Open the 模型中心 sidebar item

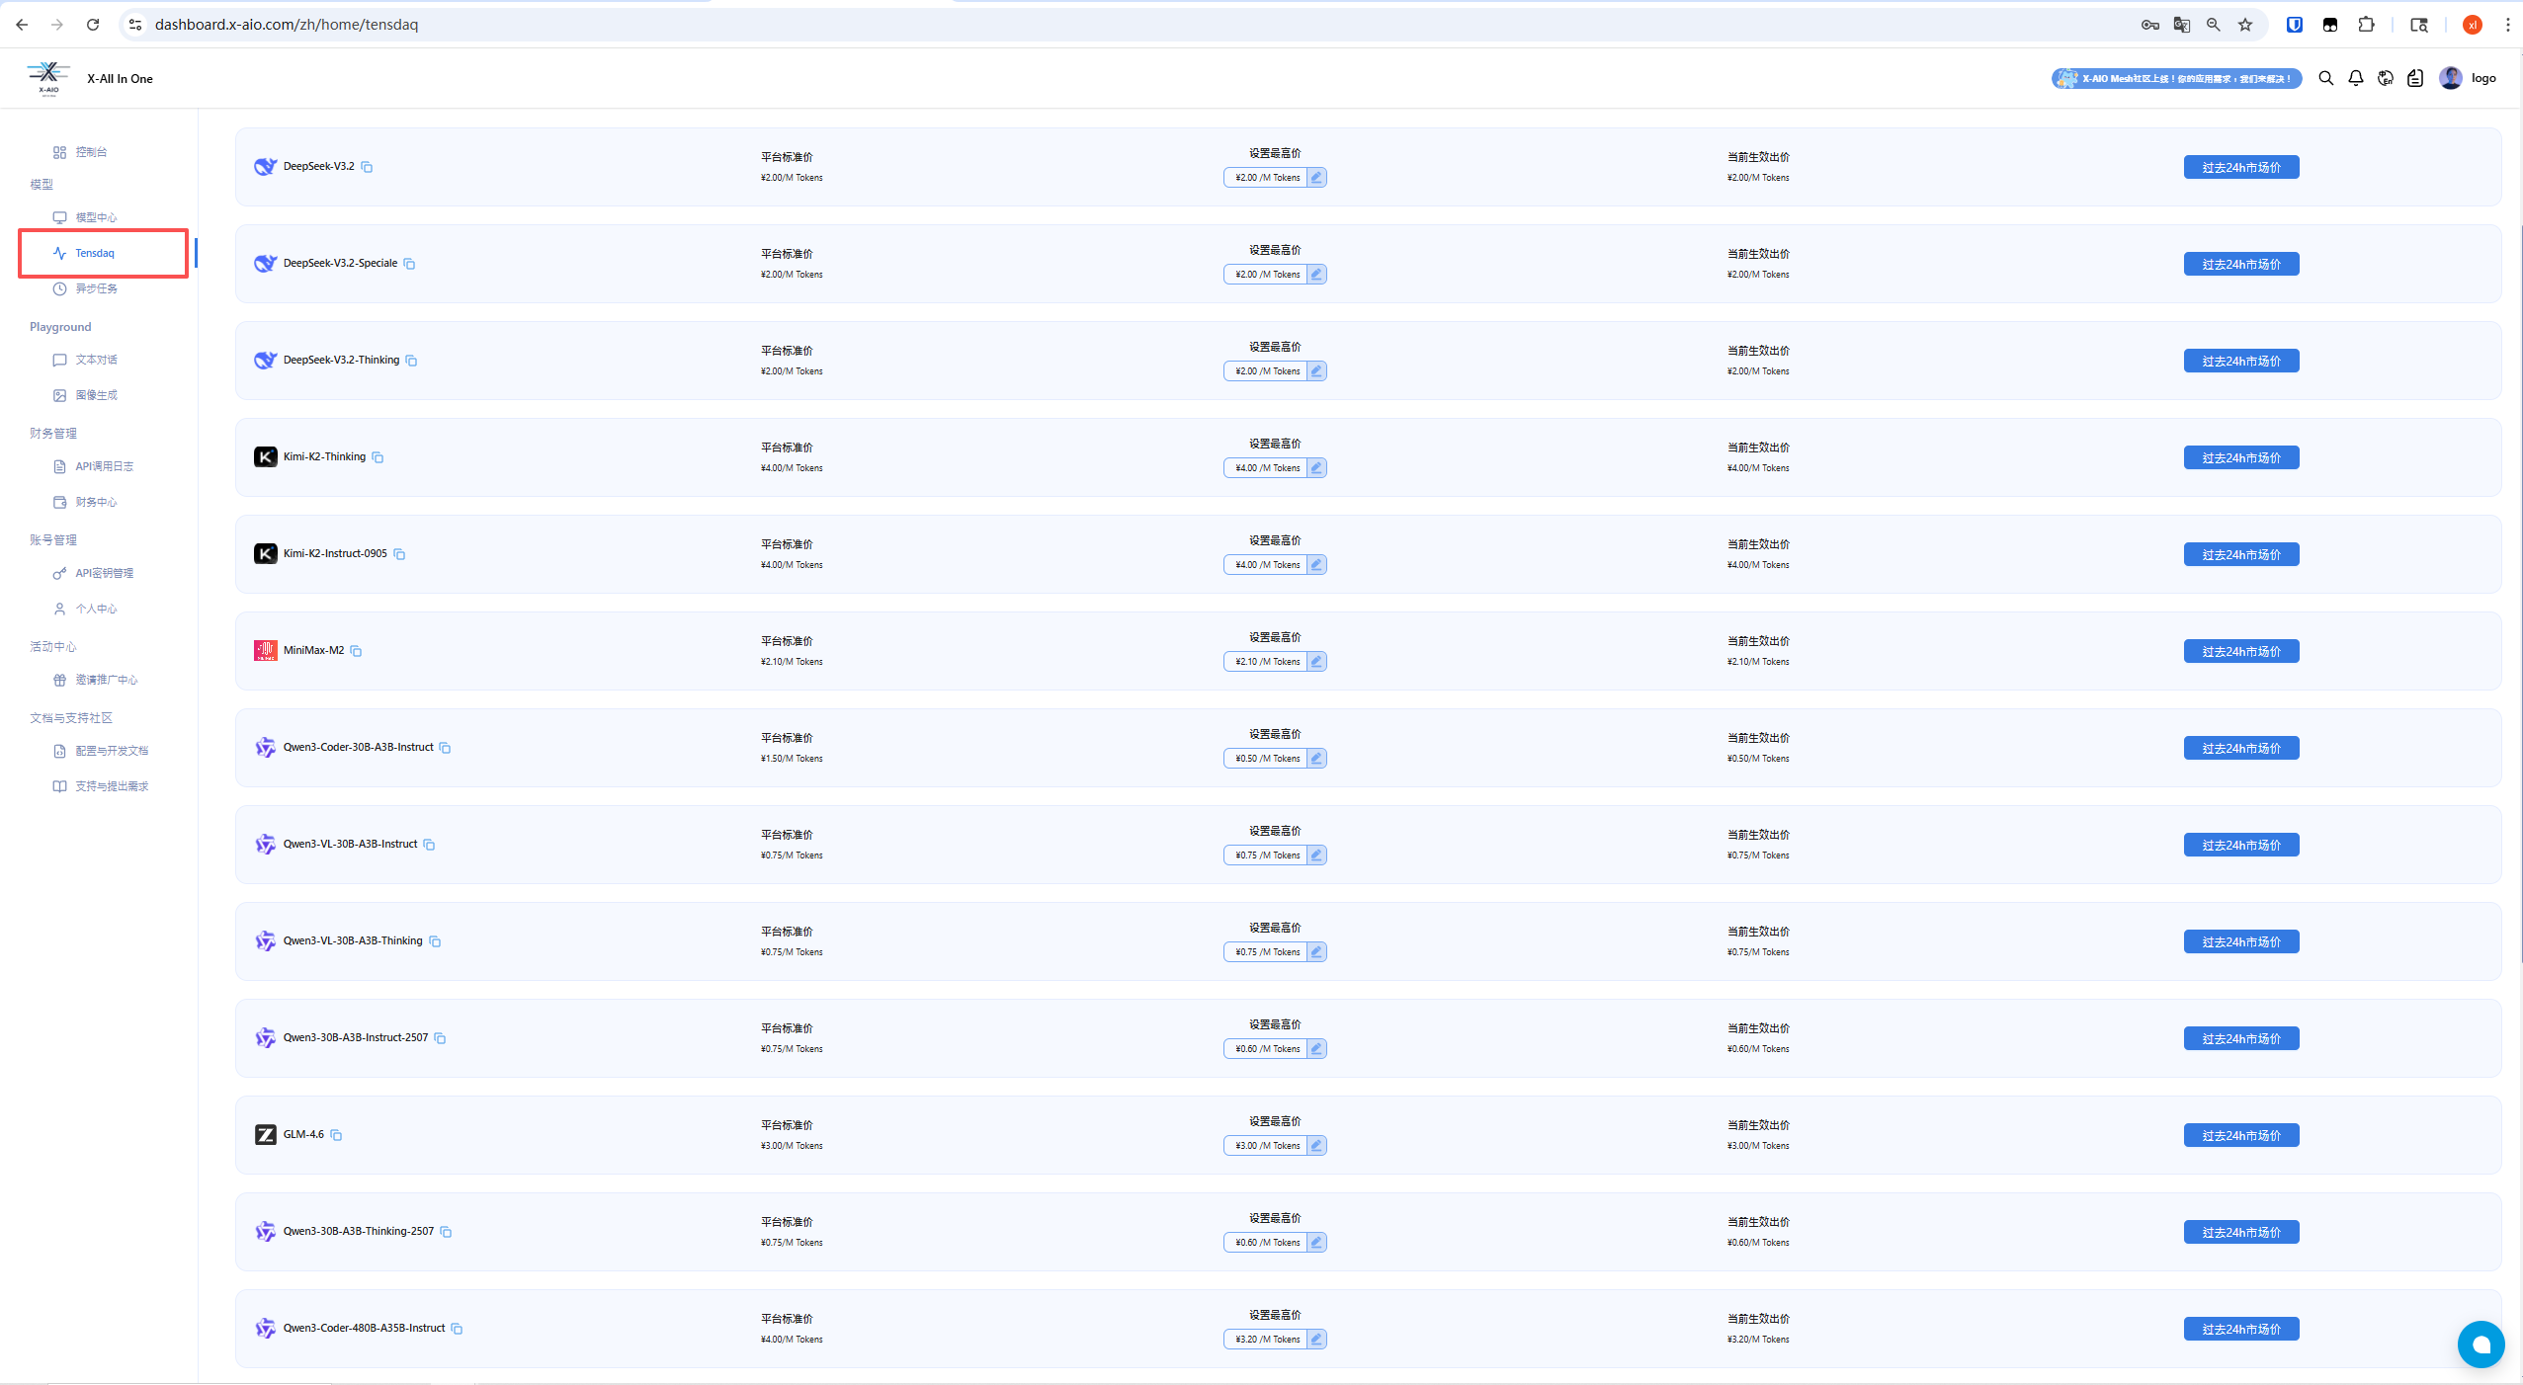96,217
